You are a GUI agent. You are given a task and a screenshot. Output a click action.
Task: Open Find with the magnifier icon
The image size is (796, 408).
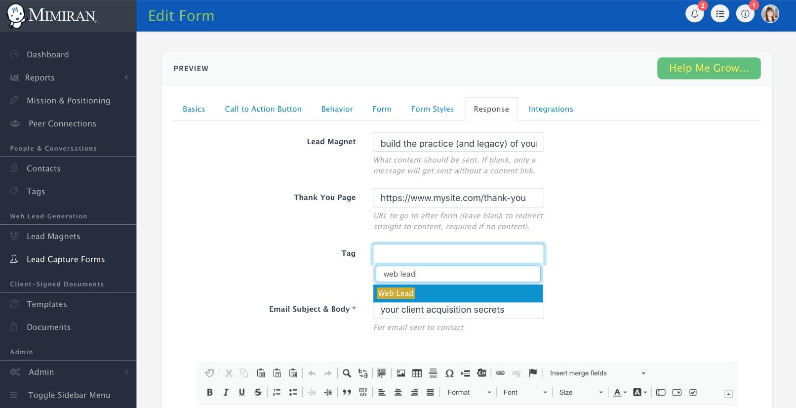click(347, 373)
